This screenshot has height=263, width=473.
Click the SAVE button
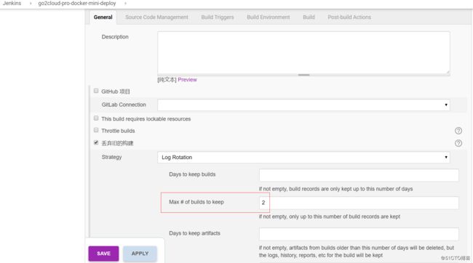tap(103, 254)
